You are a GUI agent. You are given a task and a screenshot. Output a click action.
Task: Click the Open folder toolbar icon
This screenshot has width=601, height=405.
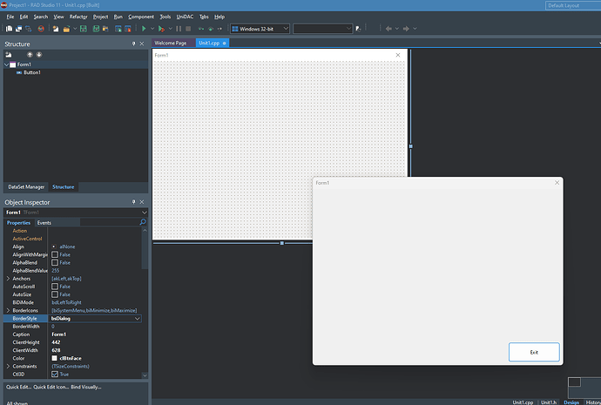[67, 29]
